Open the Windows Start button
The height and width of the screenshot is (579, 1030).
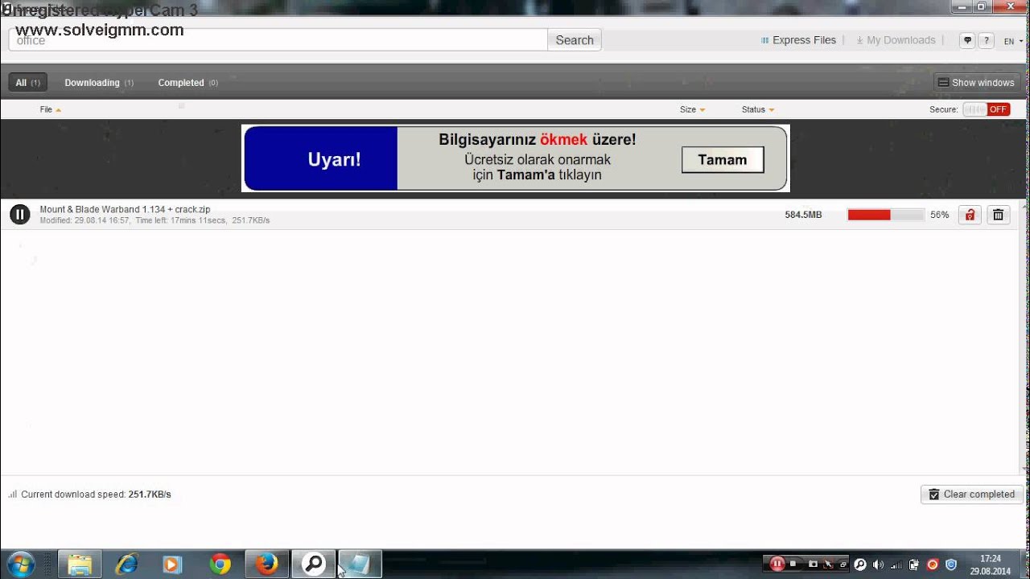tap(20, 565)
